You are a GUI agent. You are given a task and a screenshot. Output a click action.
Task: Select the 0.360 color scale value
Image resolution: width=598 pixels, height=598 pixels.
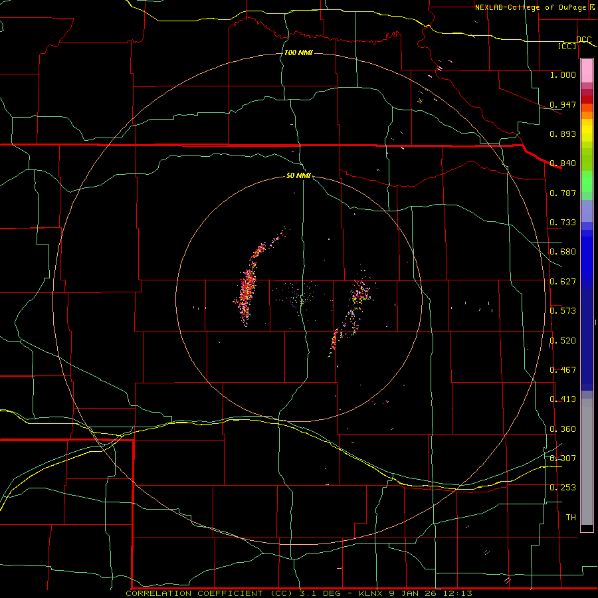(x=563, y=429)
